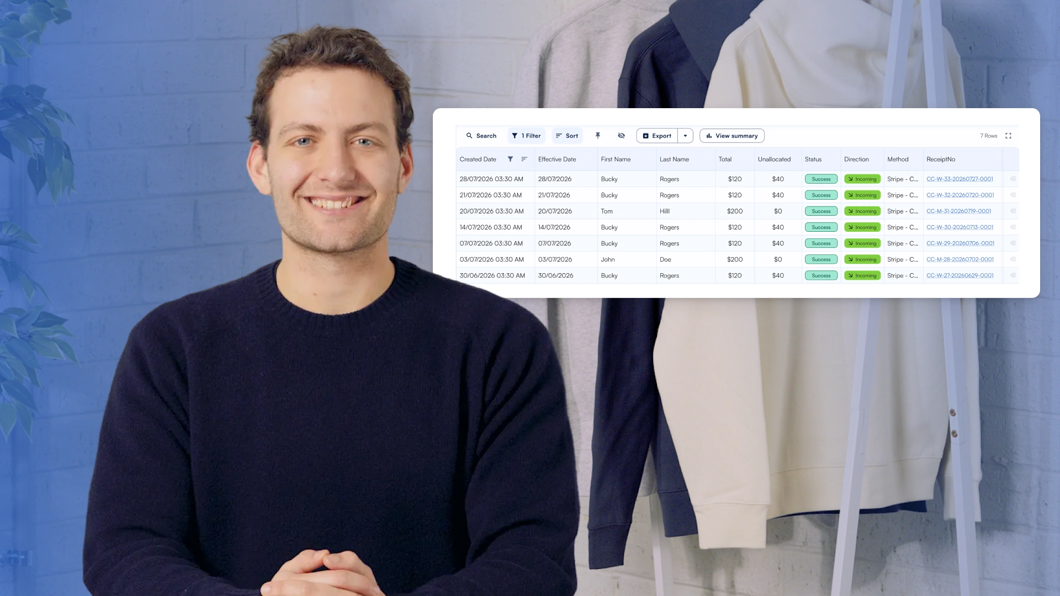Click created date '03/07/2026 03:30 AM'
This screenshot has height=596, width=1060.
(491, 259)
